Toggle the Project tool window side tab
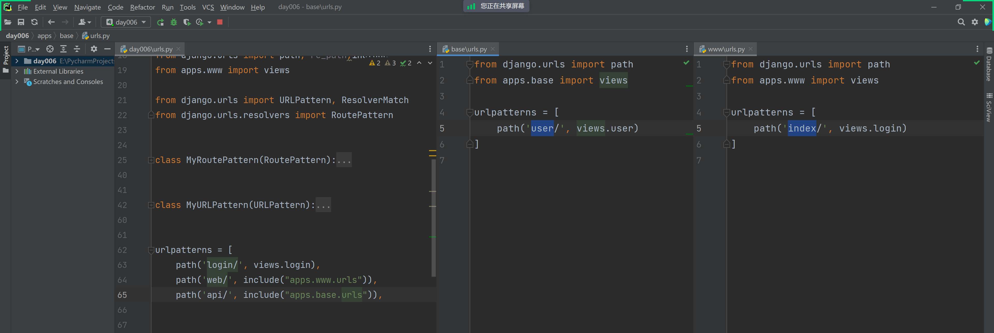 click(x=5, y=60)
